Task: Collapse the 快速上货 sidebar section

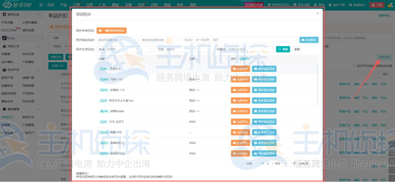Action: click(x=38, y=46)
